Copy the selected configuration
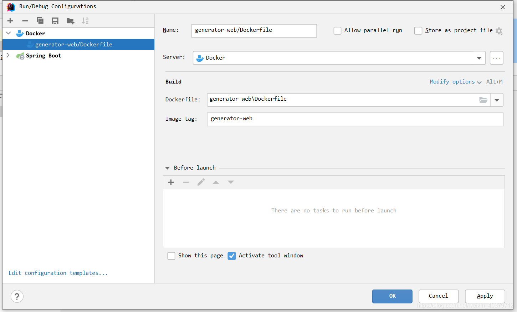The width and height of the screenshot is (517, 312). pos(40,21)
